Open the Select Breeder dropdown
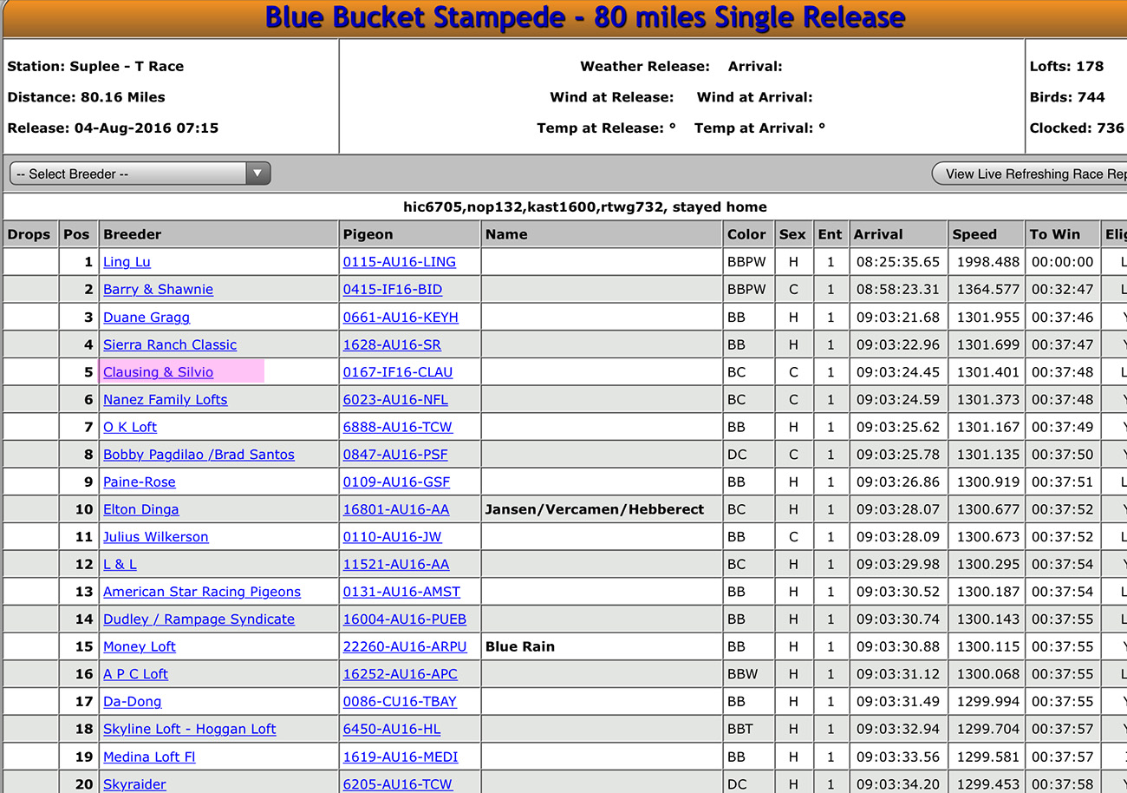This screenshot has width=1127, height=793. click(130, 173)
